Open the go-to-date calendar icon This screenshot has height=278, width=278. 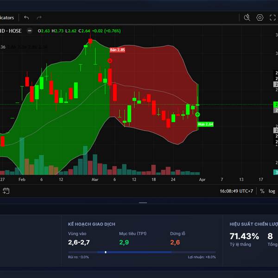point(6,190)
